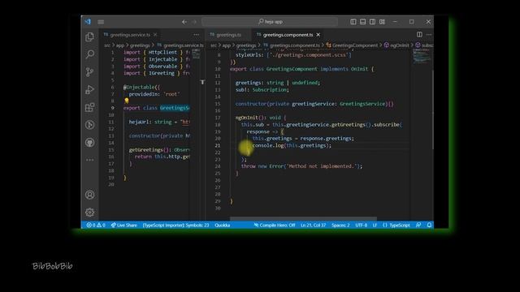Expand ngOnInit method breadcrumb

(396, 45)
